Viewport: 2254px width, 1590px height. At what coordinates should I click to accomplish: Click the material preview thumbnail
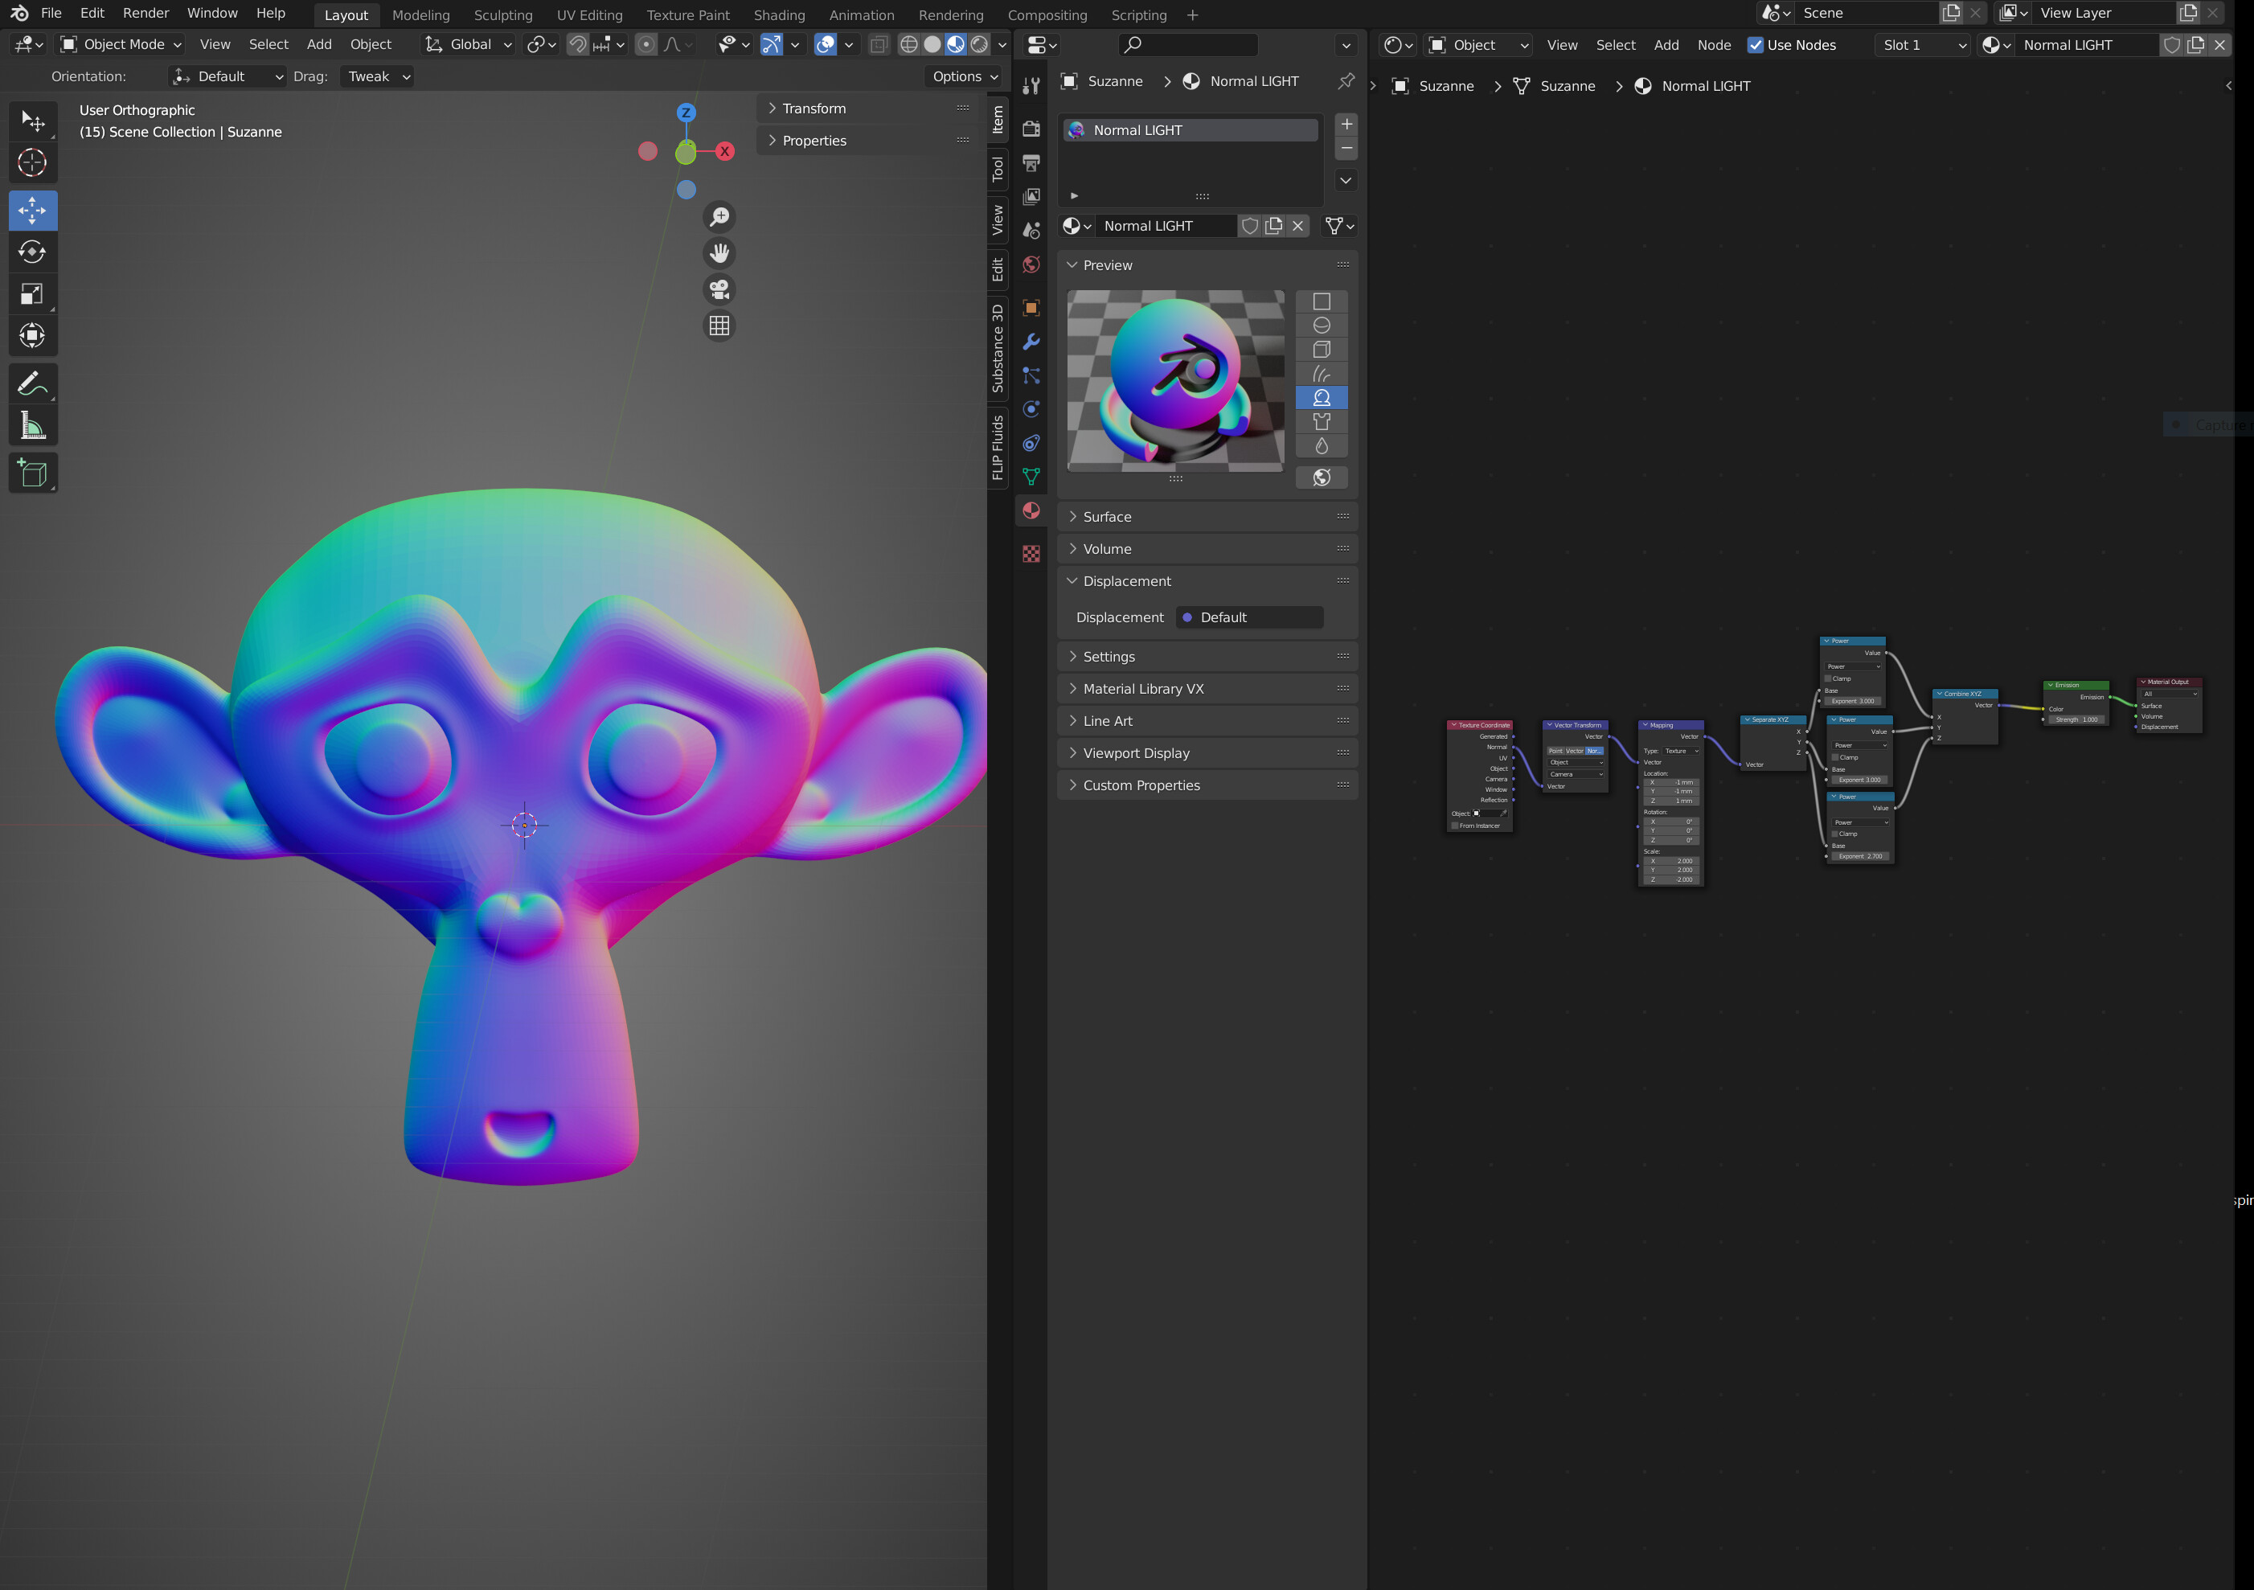coord(1175,379)
